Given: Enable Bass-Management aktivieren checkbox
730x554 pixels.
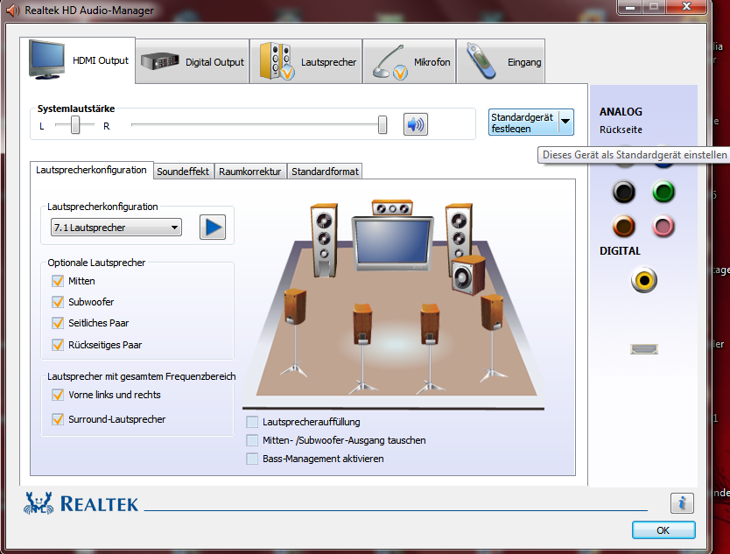Looking at the screenshot, I should 252,459.
